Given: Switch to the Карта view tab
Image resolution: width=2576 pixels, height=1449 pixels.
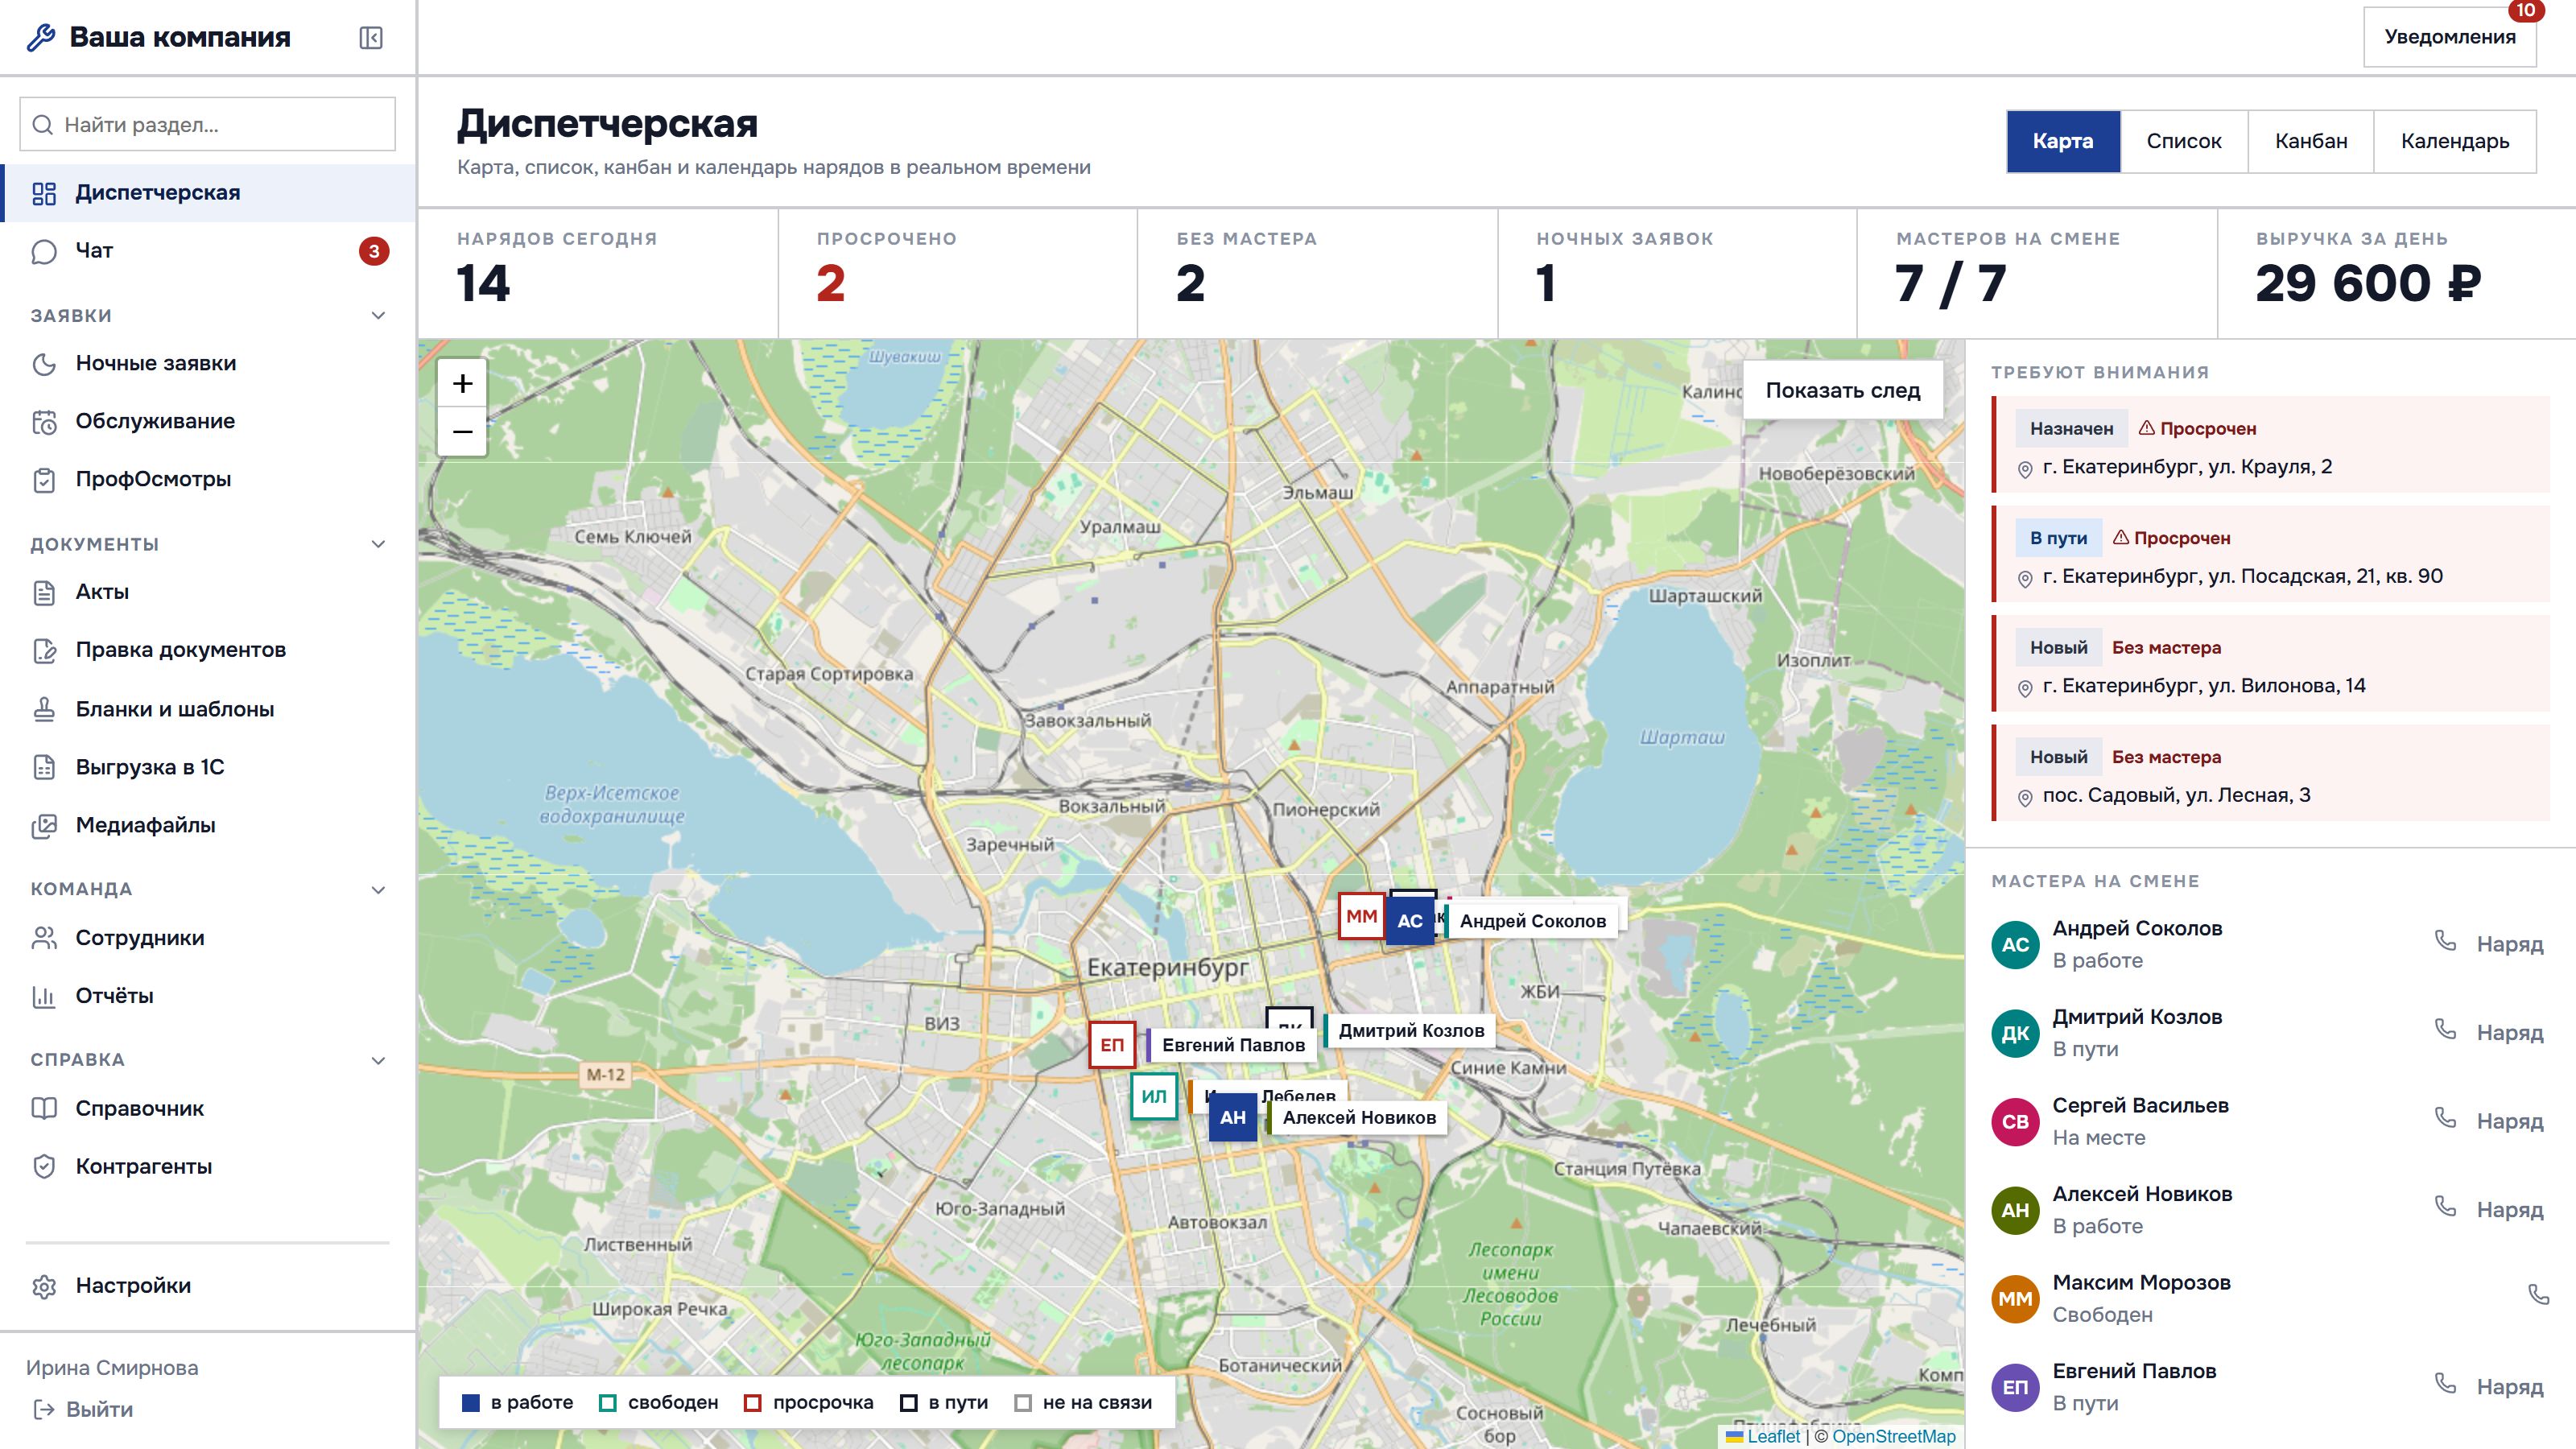Looking at the screenshot, I should pyautogui.click(x=2063, y=142).
